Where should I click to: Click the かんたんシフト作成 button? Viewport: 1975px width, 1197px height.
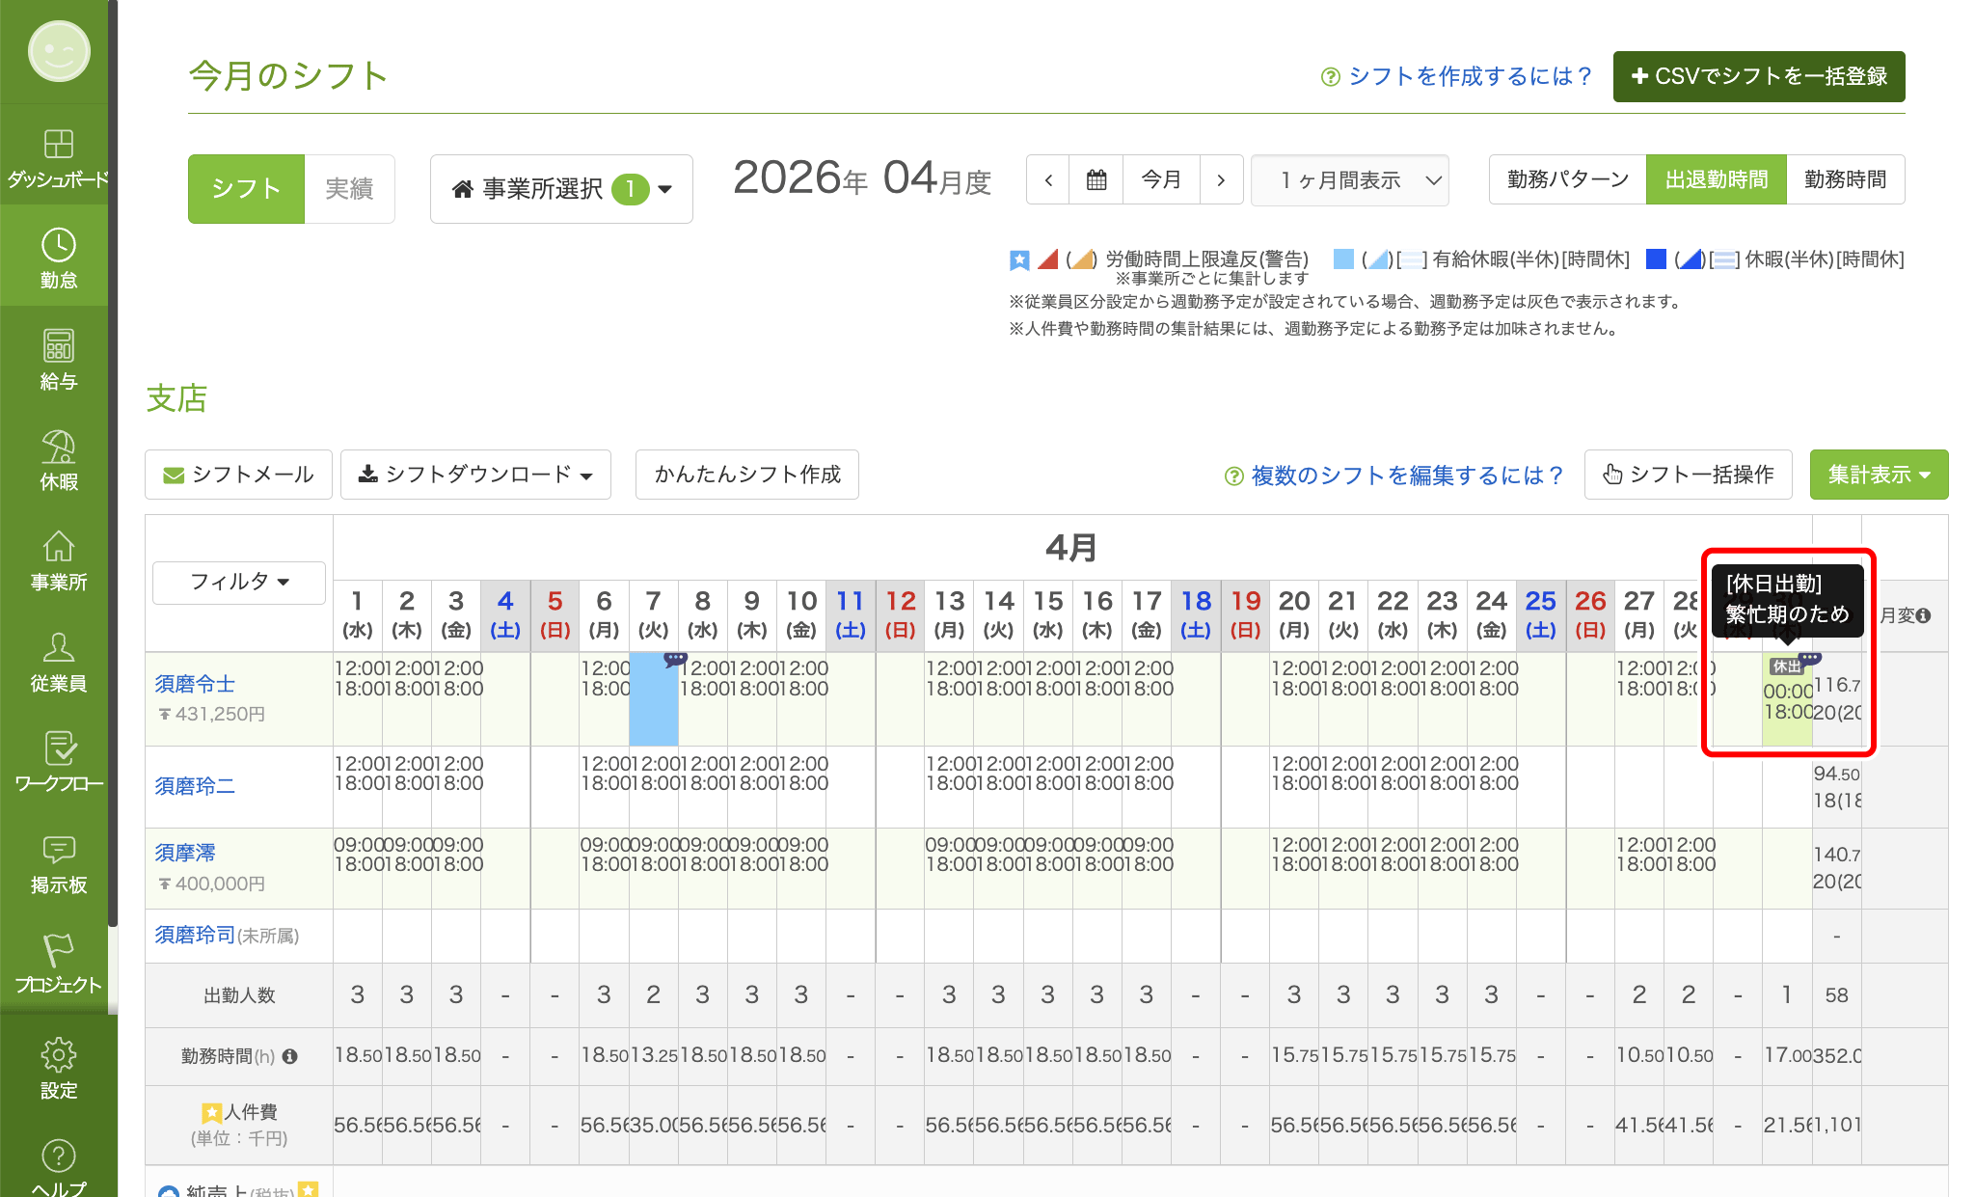[x=747, y=475]
